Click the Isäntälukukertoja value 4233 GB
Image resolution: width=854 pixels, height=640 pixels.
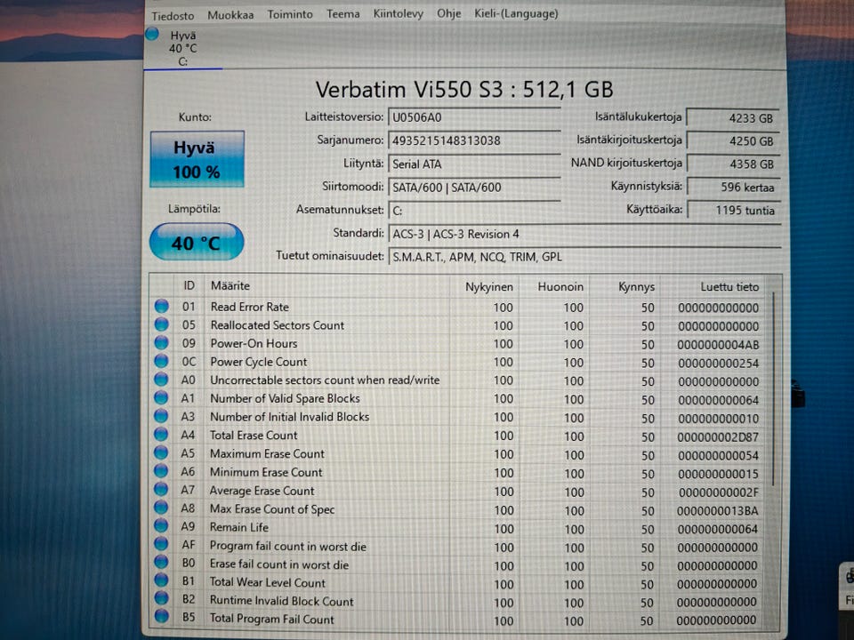tap(733, 118)
